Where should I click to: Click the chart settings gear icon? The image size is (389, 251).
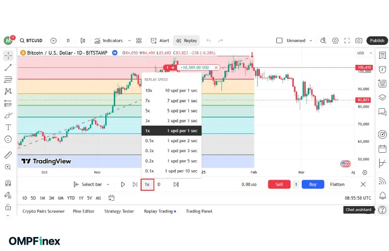[x=336, y=40]
